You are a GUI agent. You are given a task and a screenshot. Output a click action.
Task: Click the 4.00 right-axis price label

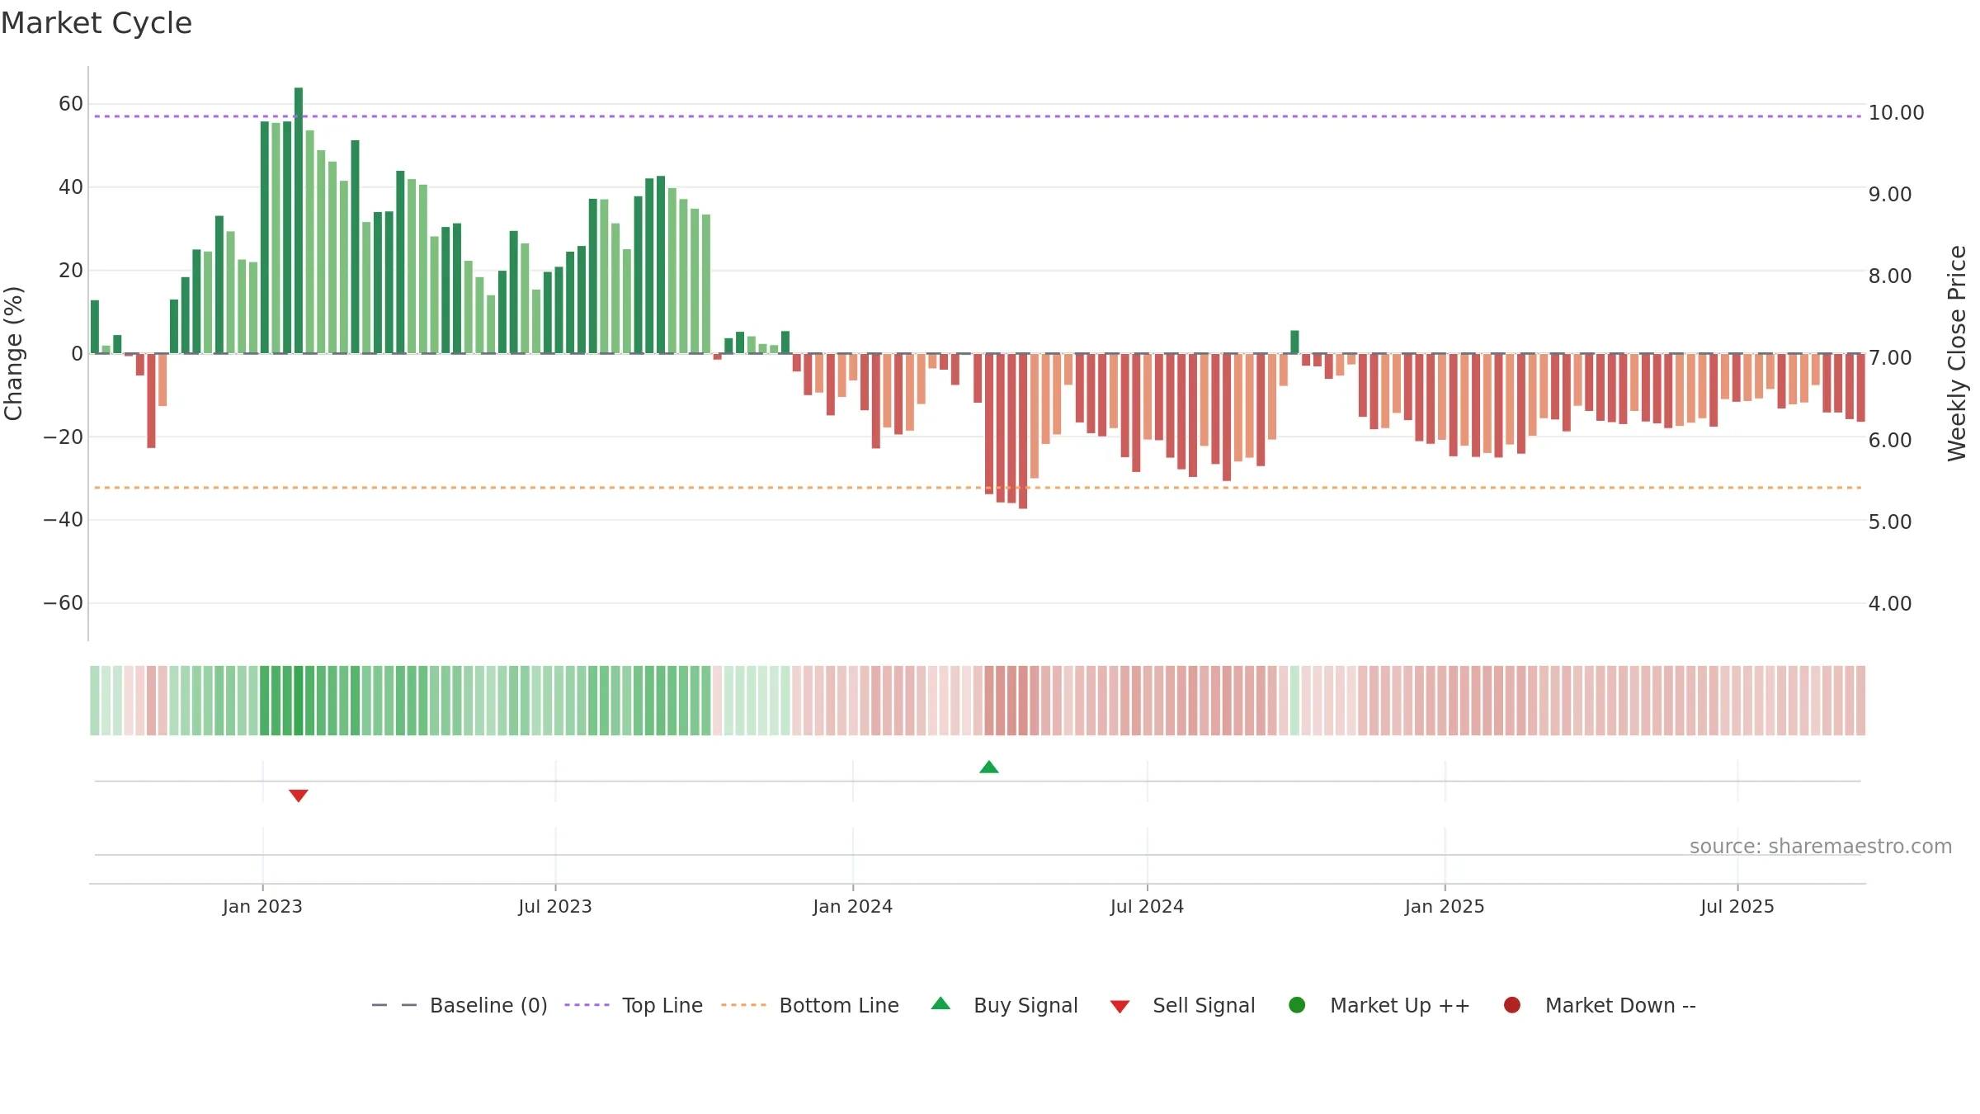[x=1890, y=604]
